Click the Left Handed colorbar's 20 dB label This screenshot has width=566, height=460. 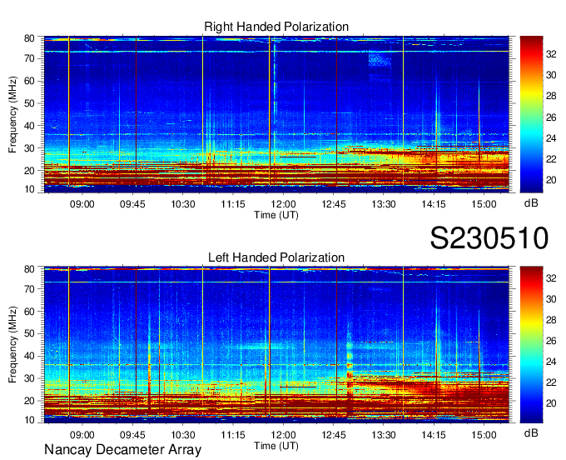[x=551, y=403]
